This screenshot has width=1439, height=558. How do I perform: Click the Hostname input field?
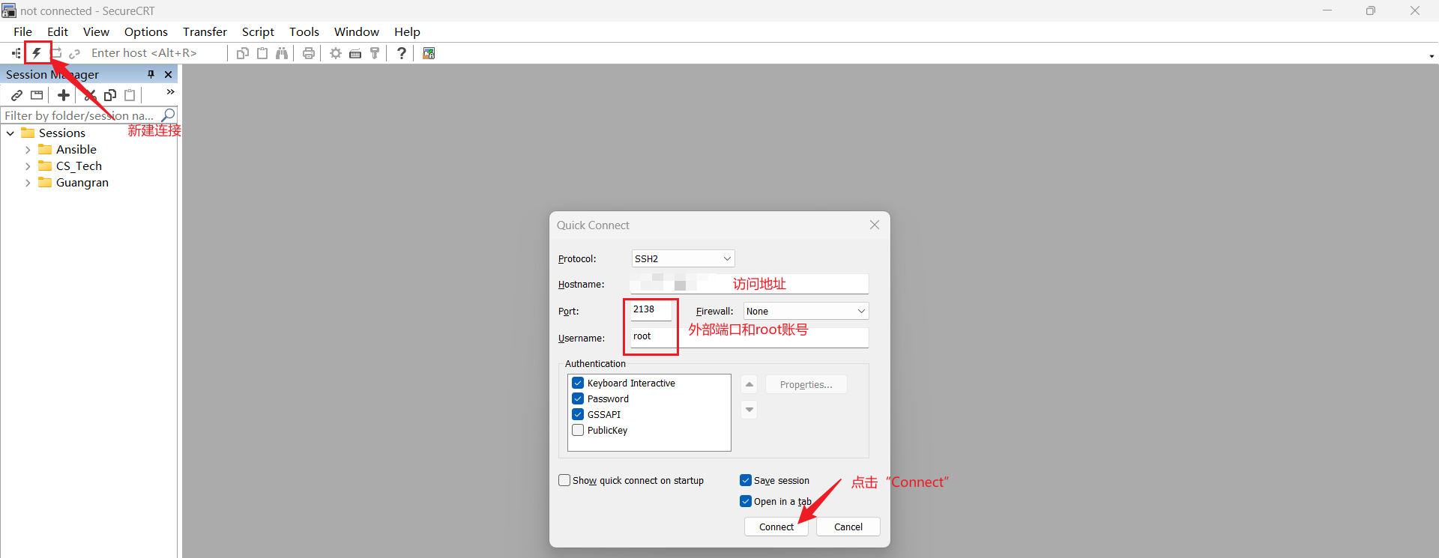[749, 284]
